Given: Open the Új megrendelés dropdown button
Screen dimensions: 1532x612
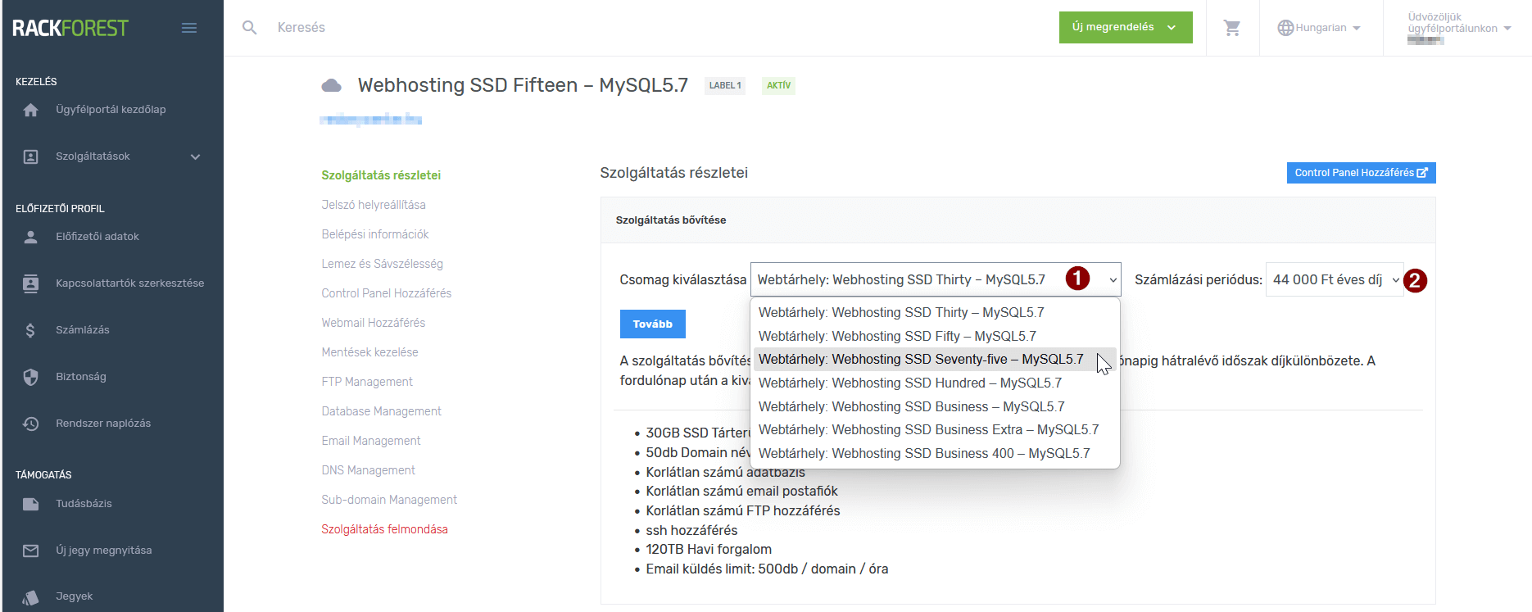Looking at the screenshot, I should 1125,28.
